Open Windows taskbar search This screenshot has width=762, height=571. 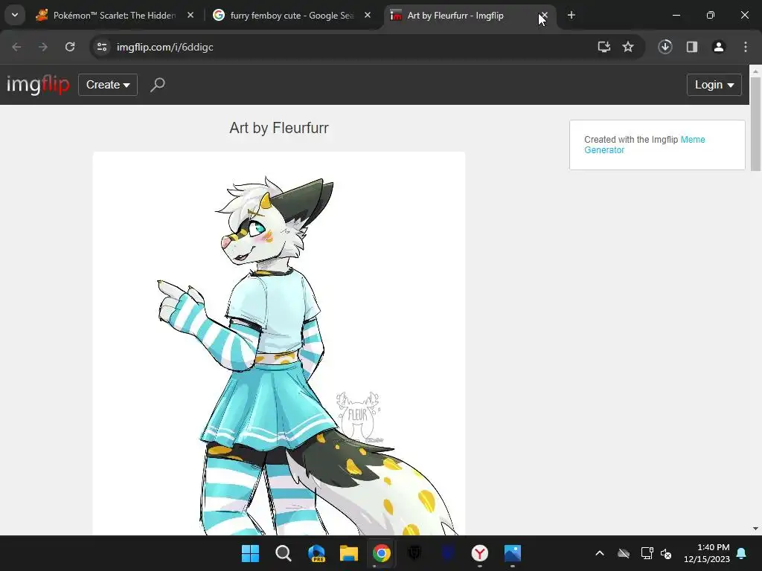point(284,553)
